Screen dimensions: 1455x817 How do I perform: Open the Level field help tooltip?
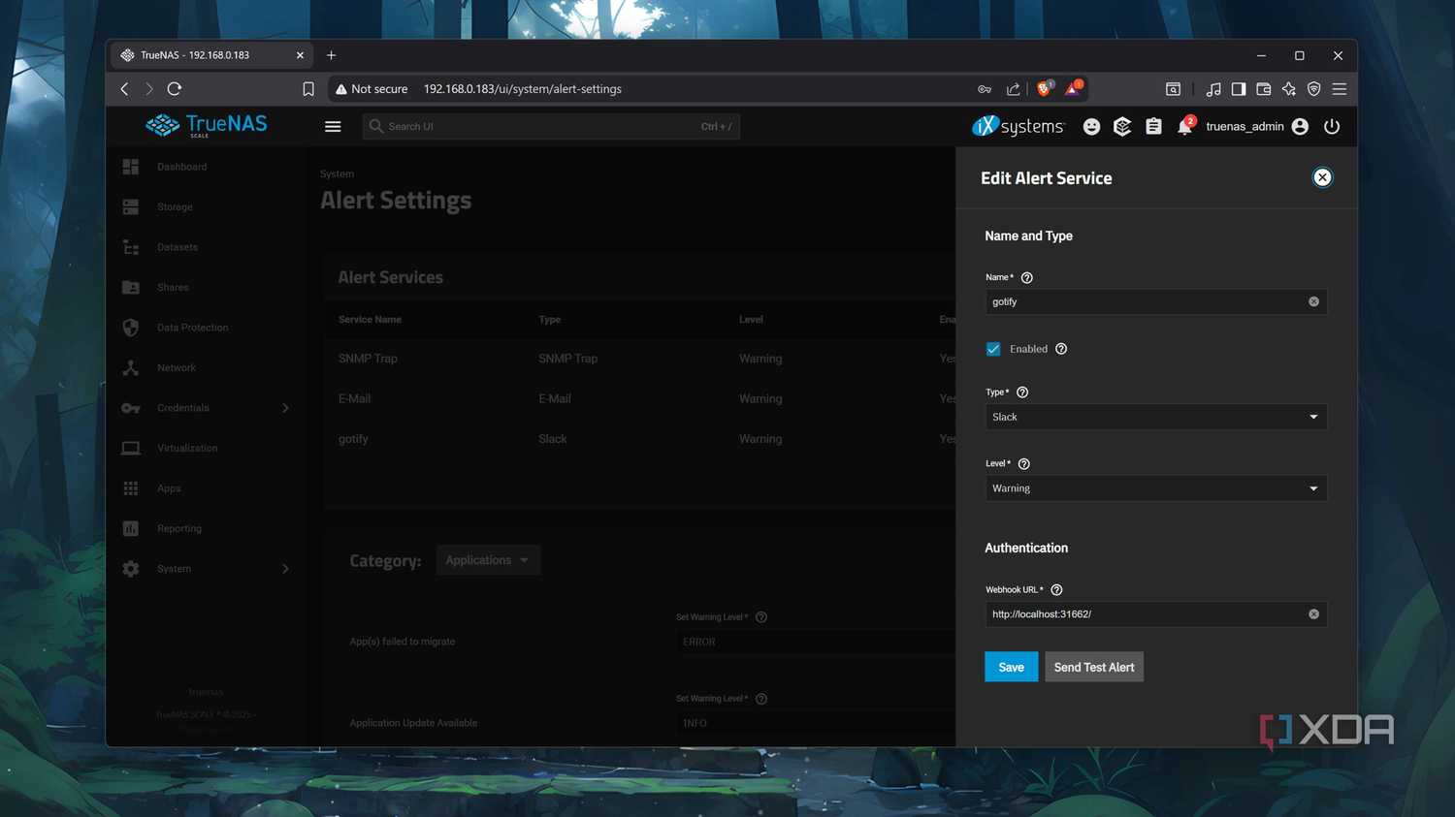tap(1024, 464)
